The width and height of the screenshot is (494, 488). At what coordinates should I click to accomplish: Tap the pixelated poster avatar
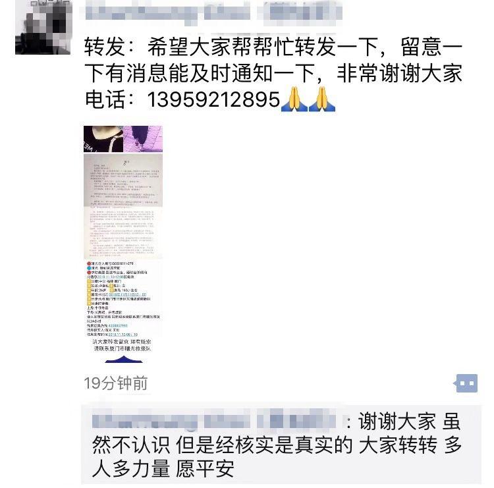tap(43, 27)
